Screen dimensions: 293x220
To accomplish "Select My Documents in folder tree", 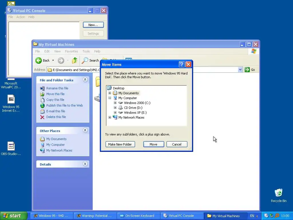I will click(x=128, y=93).
